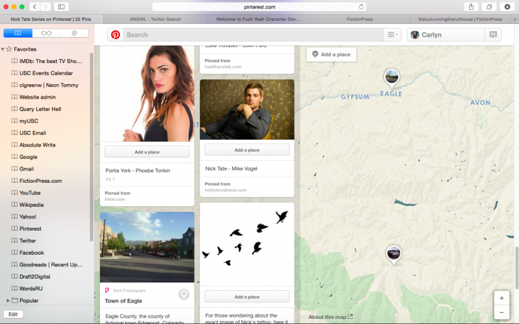Screen dimensions: 519x324
Task: Click Add a place button on map
Action: tap(332, 54)
